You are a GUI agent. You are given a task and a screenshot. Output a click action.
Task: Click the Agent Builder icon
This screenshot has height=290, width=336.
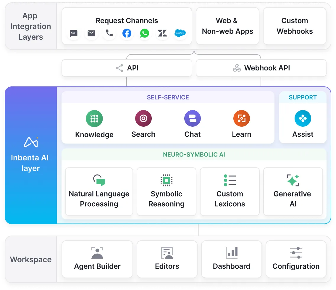(97, 252)
